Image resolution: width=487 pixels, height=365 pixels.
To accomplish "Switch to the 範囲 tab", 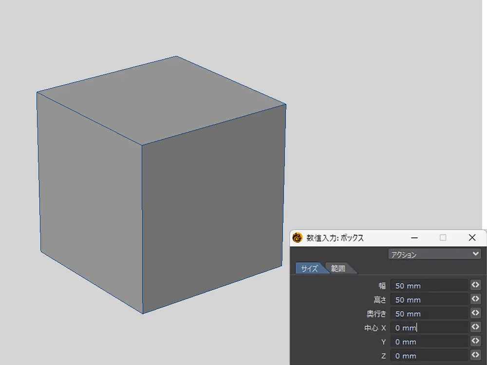I will tap(338, 269).
